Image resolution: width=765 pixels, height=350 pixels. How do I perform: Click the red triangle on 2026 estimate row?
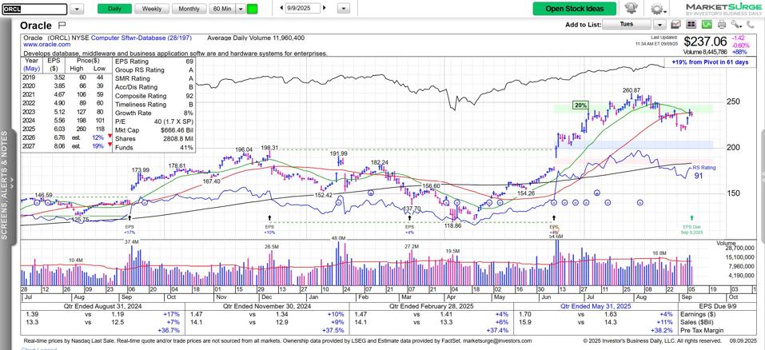tap(110, 137)
